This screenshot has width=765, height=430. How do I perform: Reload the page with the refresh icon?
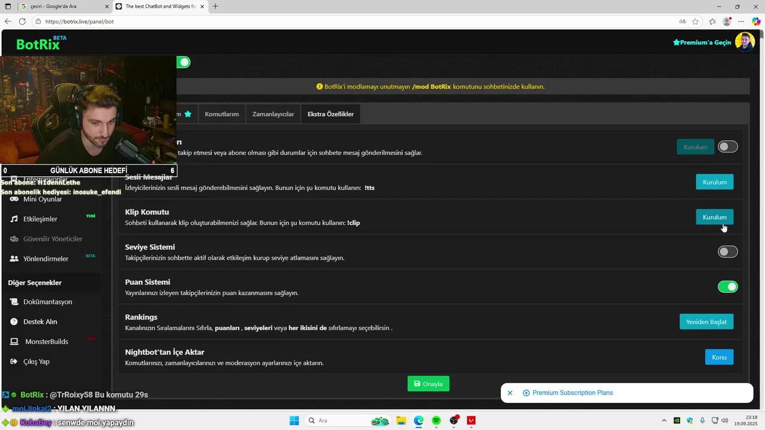pyautogui.click(x=22, y=21)
